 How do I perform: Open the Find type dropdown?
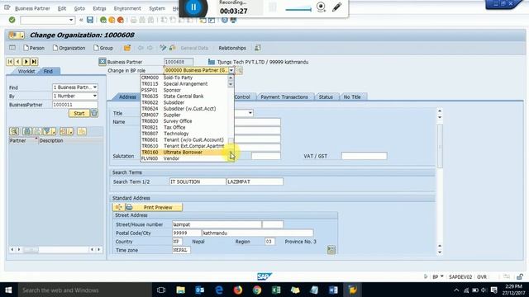[95, 87]
